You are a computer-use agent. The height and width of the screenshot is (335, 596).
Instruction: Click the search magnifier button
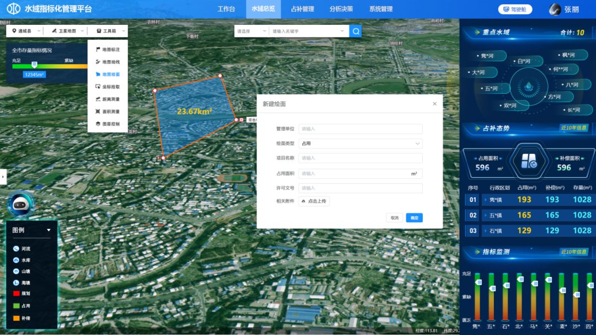click(356, 31)
